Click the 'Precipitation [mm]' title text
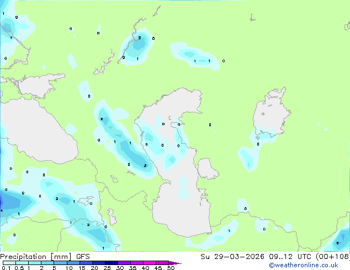This screenshot has width=350, height=270. coord(35,257)
